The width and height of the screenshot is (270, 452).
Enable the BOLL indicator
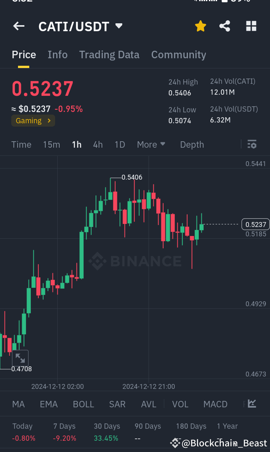[83, 404]
